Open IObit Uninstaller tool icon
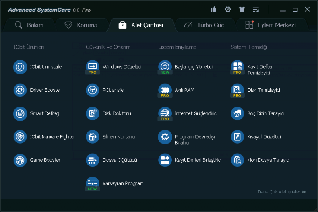 pos(20,67)
